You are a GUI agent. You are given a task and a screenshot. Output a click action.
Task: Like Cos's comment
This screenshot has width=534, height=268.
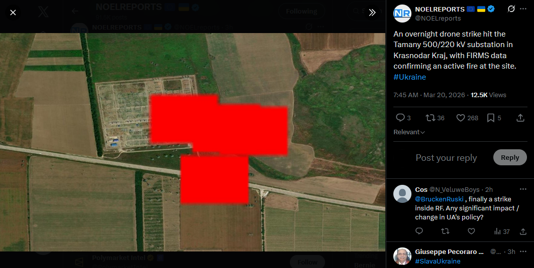click(x=471, y=231)
